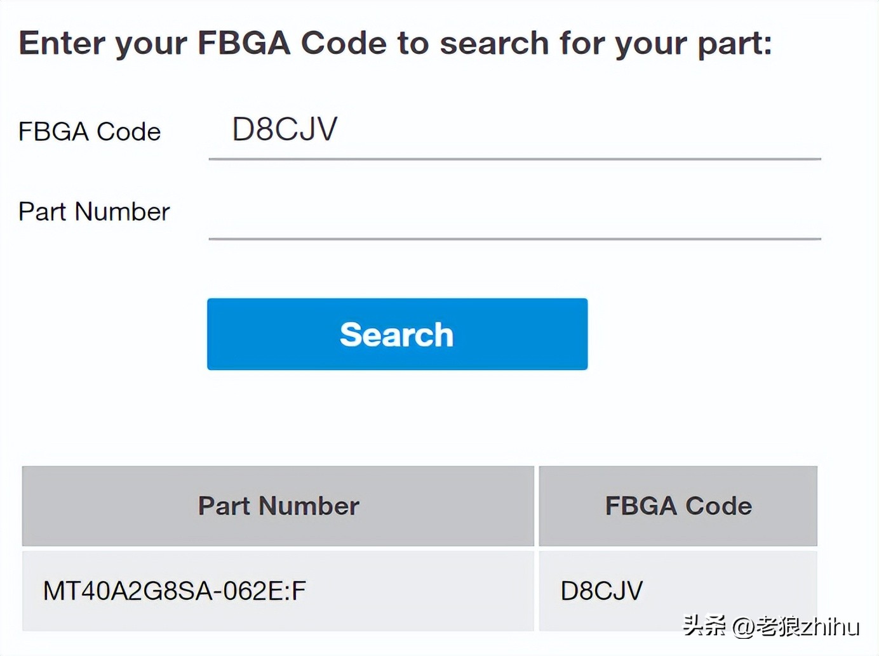Click the "Part Number" form label

click(x=94, y=212)
